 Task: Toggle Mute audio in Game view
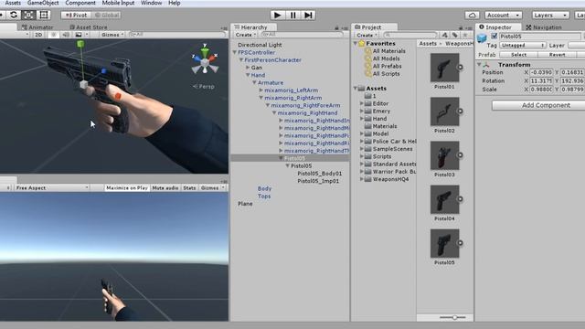click(165, 188)
